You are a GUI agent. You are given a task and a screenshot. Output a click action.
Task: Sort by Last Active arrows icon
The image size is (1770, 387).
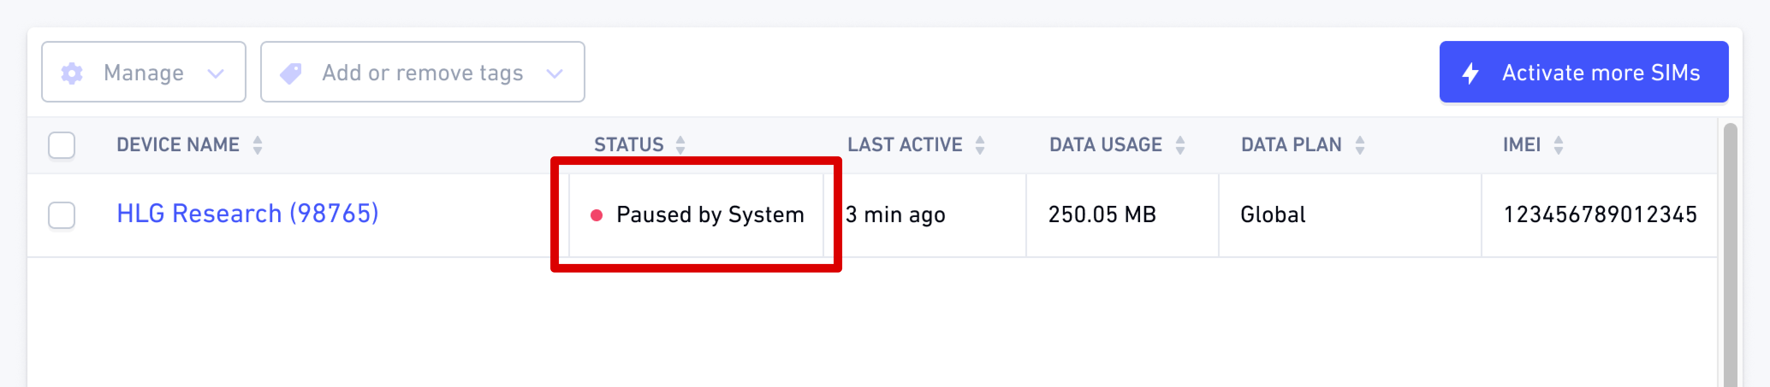tap(980, 145)
